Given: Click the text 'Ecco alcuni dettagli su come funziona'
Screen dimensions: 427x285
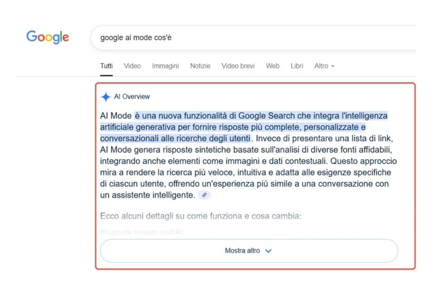Looking at the screenshot, I should [x=172, y=216].
